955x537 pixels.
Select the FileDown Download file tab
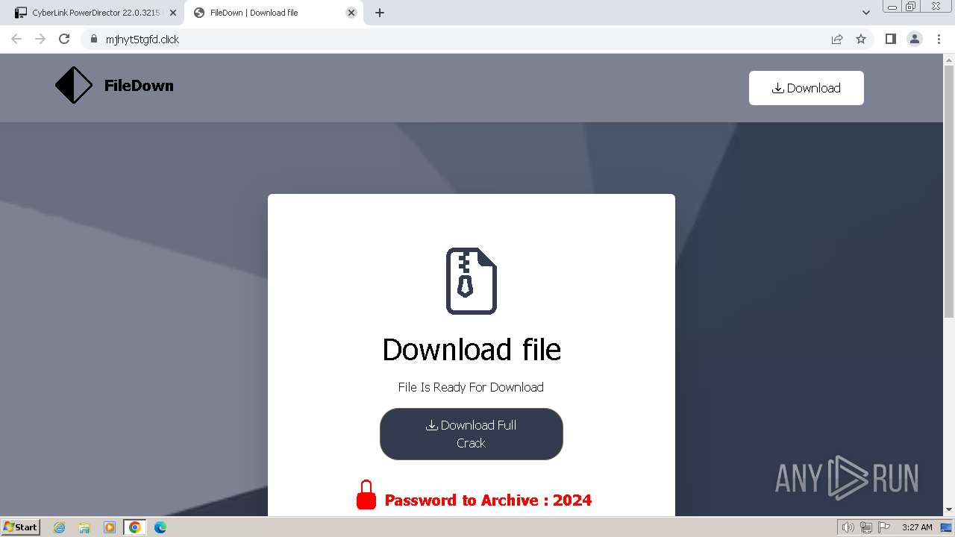pyautogui.click(x=274, y=13)
